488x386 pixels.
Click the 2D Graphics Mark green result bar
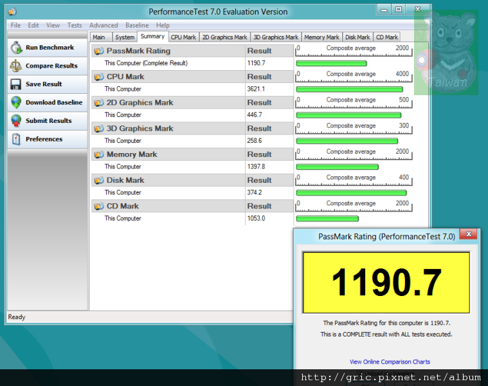coord(348,115)
